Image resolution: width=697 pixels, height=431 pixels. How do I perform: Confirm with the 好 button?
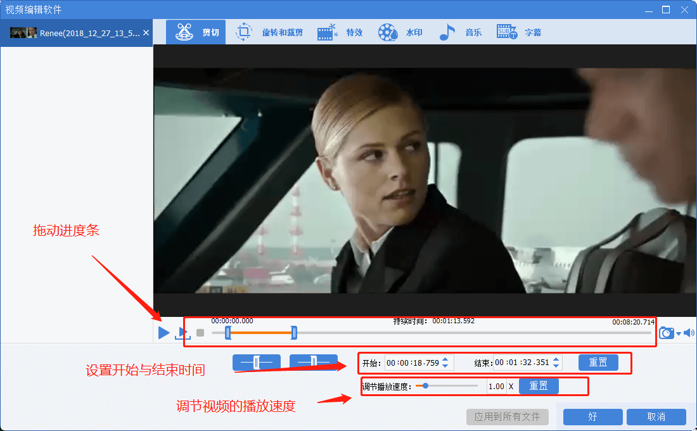[593, 417]
